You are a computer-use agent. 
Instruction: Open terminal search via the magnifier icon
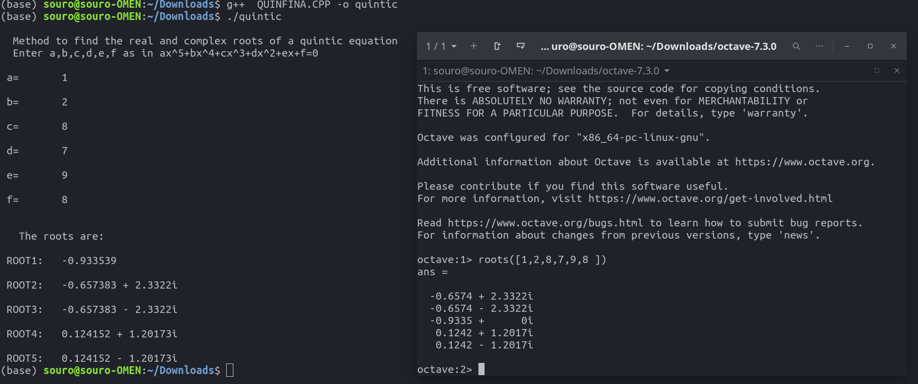click(x=796, y=46)
